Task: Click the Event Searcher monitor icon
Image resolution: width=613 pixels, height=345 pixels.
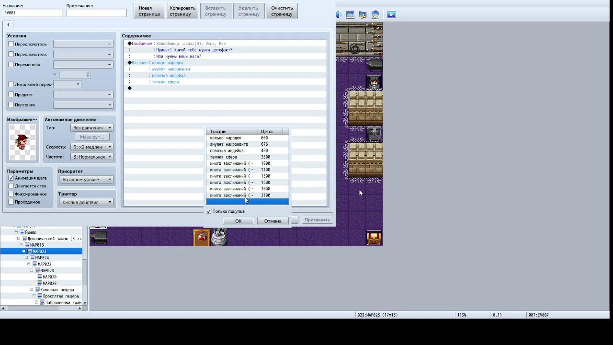Action: click(350, 15)
